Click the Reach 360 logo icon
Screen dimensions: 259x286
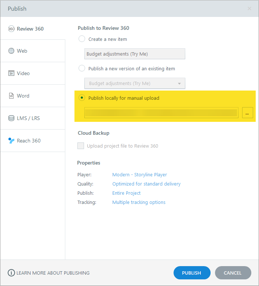11,141
